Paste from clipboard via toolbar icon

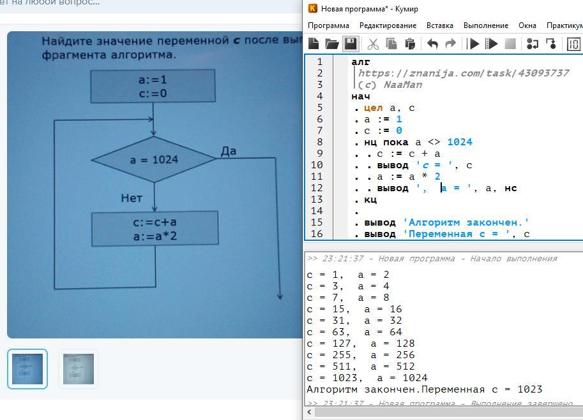[410, 44]
